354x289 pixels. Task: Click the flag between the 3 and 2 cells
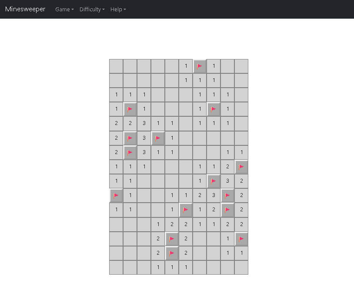[227, 195]
